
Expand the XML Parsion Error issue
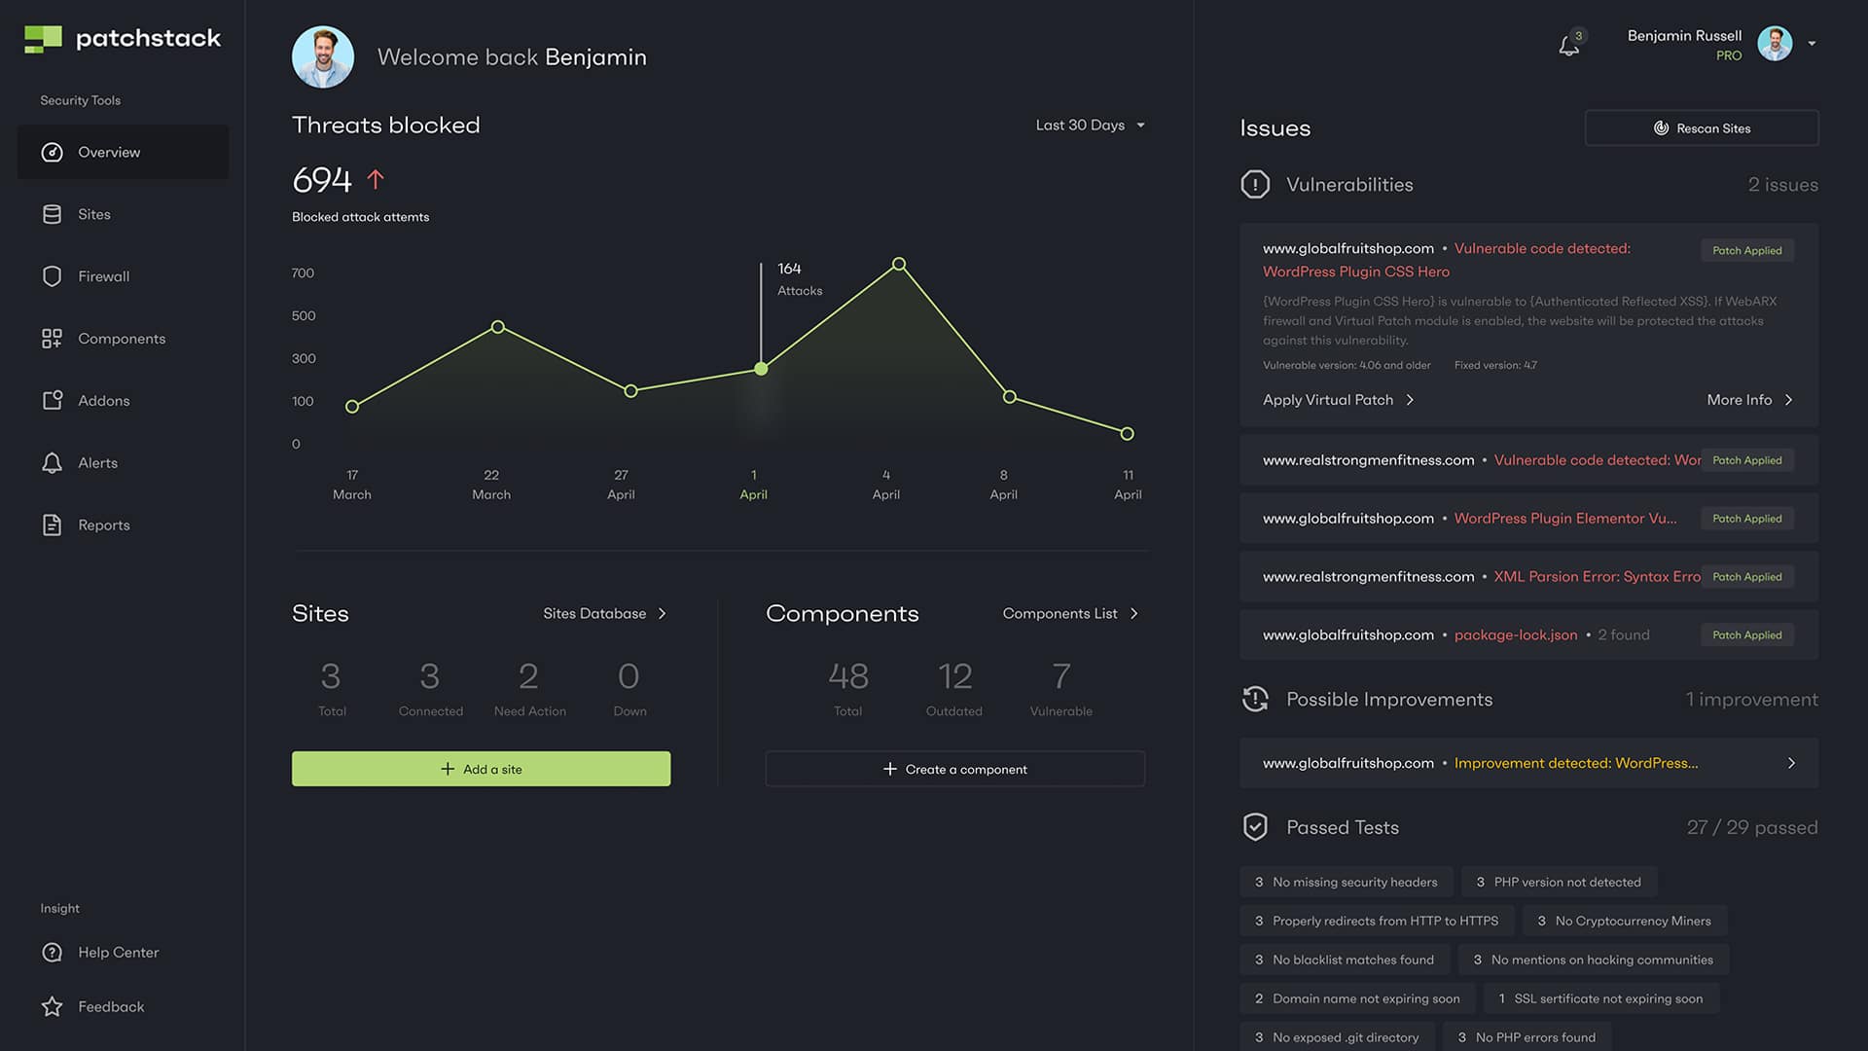(x=1528, y=577)
